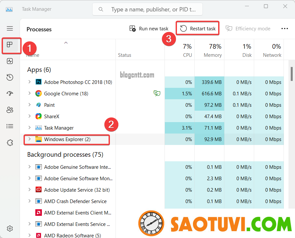The image size is (295, 238).
Task: Click the AMD Radeon Software icon
Action: pyautogui.click(x=39, y=235)
